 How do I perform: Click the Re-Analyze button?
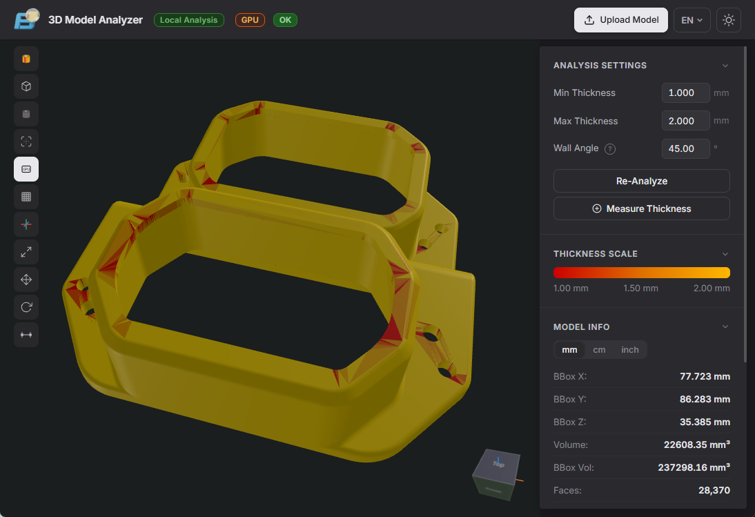coord(641,181)
